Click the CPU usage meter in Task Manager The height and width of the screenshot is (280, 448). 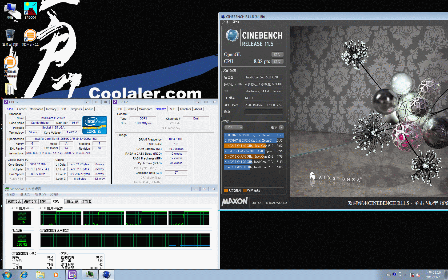click(x=22, y=218)
